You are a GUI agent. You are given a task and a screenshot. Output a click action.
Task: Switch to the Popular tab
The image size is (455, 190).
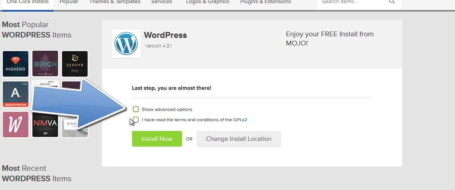coord(69,2)
